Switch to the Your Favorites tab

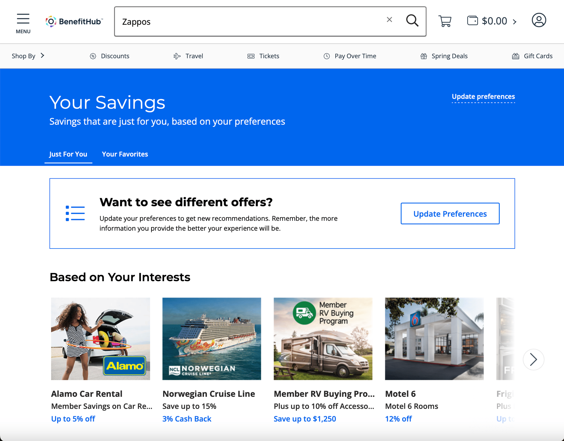[125, 154]
